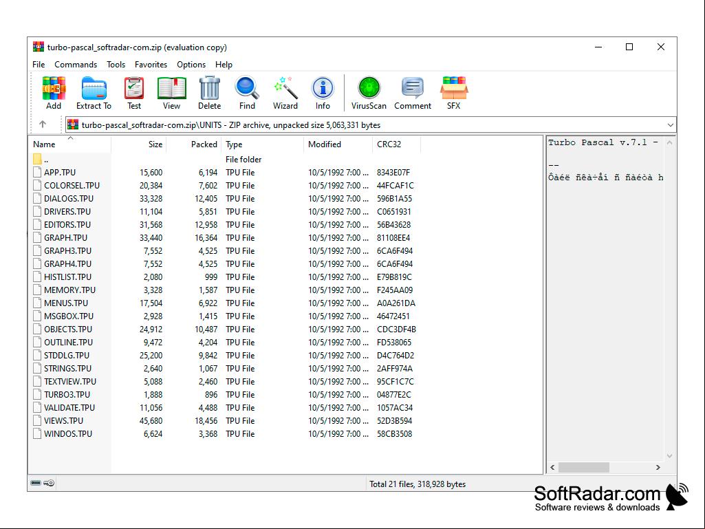Image resolution: width=705 pixels, height=529 pixels.
Task: Select the APP.TPU file icon
Action: [37, 172]
